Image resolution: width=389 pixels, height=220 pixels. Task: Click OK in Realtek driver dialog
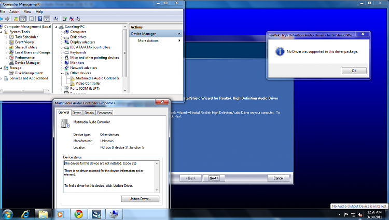tap(354, 71)
